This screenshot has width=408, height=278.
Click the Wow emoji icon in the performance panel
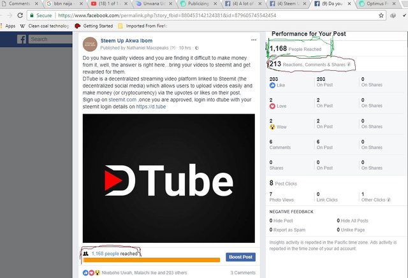click(x=272, y=127)
